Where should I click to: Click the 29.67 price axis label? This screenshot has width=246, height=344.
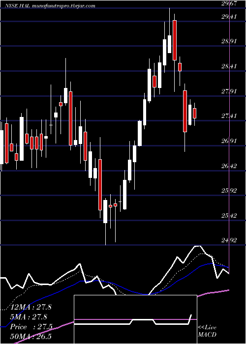click(229, 3)
